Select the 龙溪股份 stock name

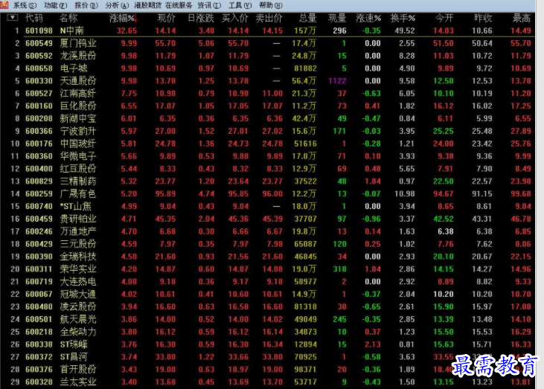click(78, 56)
